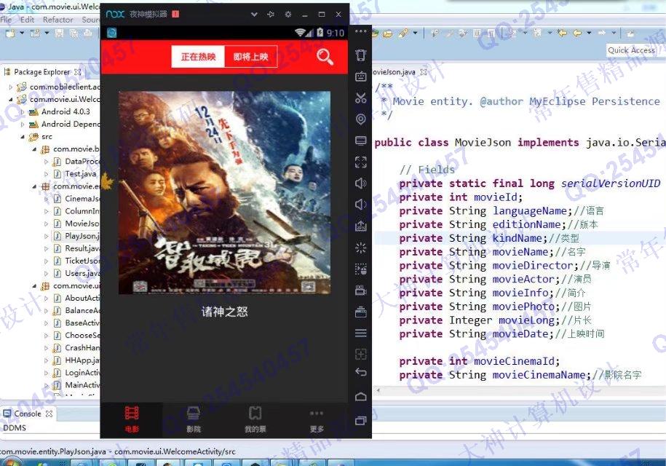Screen dimensions: 666x466
Task: Click Nox scissors screenshot icon
Action: pyautogui.click(x=360, y=98)
